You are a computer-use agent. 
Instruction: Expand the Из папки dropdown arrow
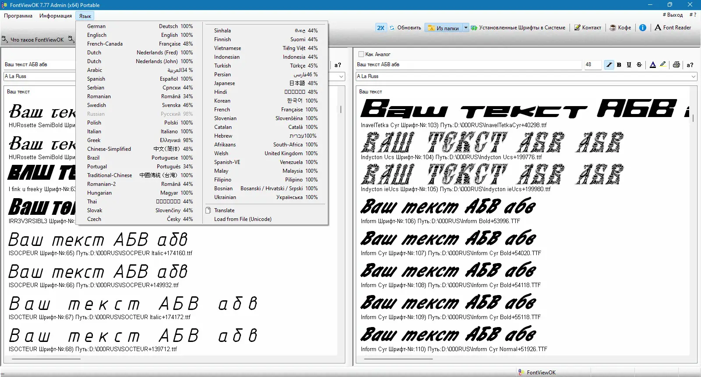point(466,28)
